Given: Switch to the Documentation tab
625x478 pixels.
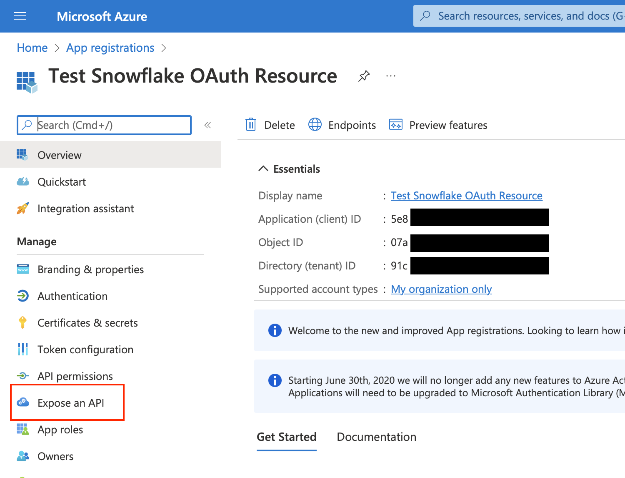Looking at the screenshot, I should click(376, 437).
